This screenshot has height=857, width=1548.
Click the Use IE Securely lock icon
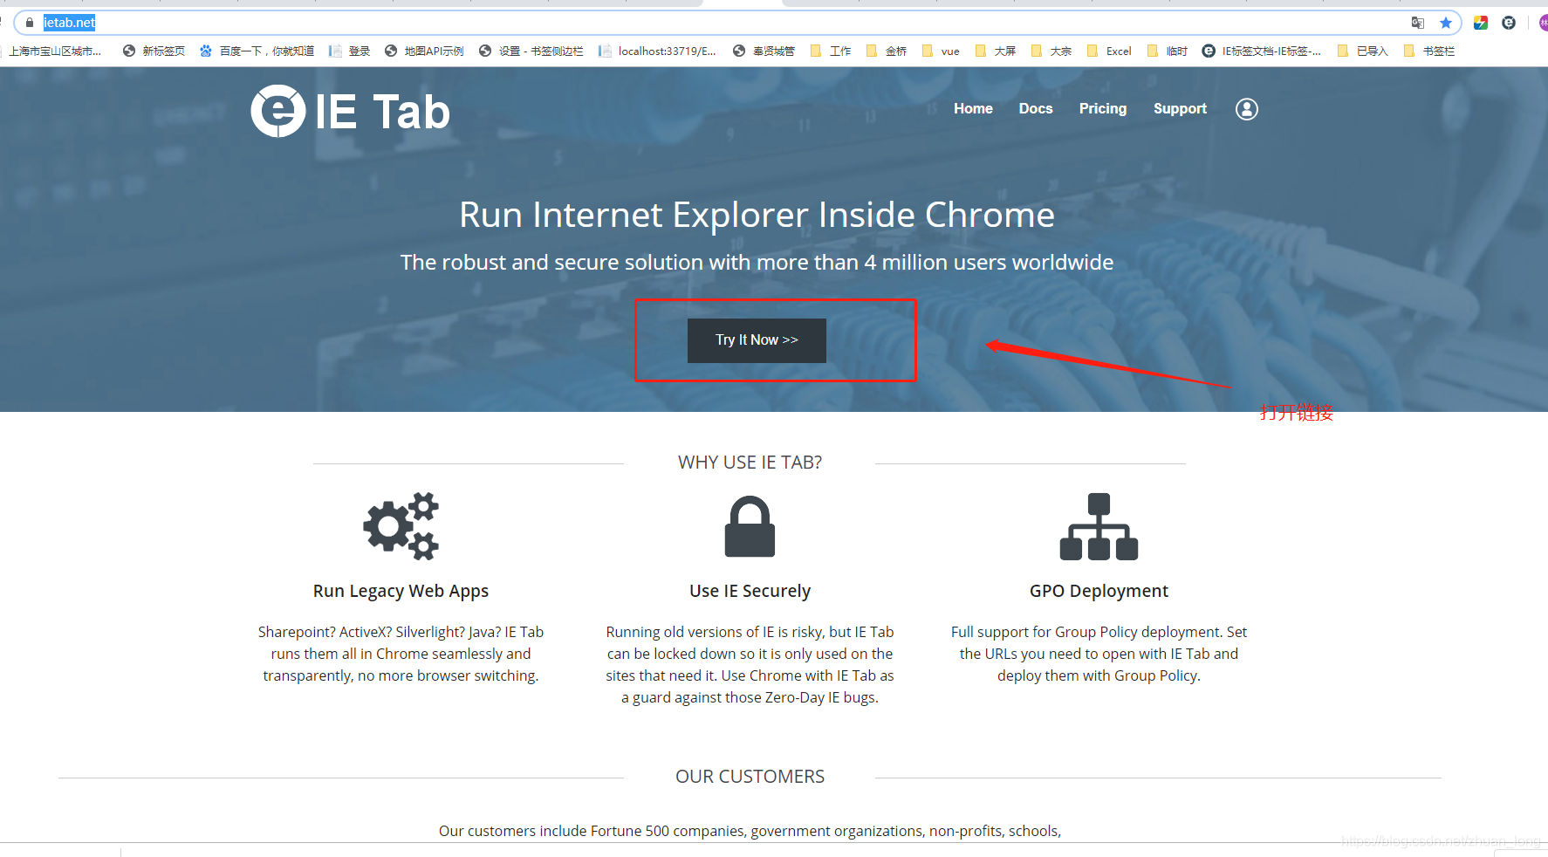tap(750, 526)
